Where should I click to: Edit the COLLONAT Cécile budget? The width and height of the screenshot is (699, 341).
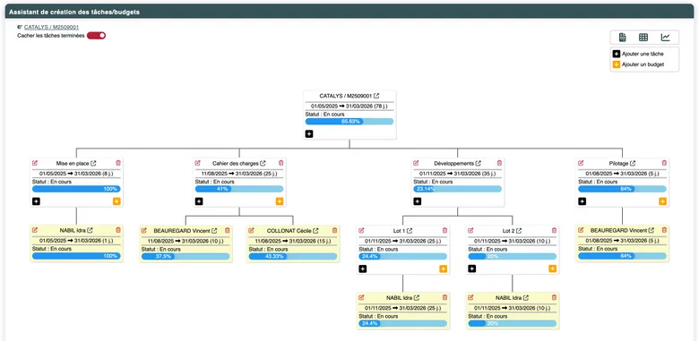click(x=252, y=230)
